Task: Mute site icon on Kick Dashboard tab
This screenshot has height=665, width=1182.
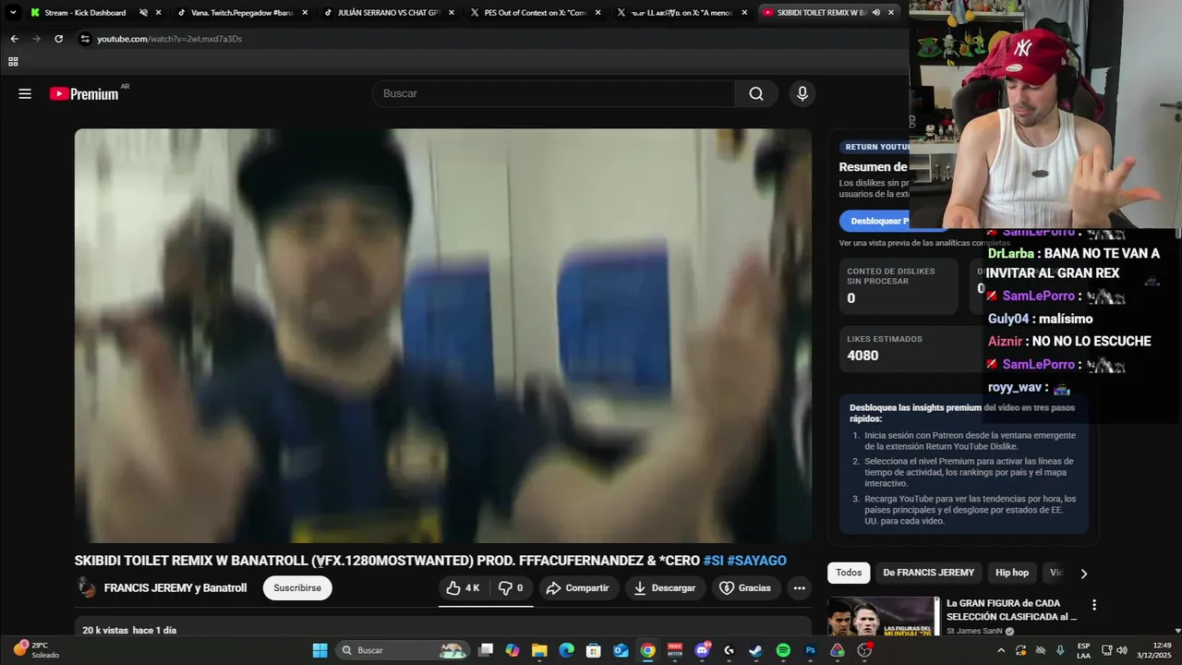Action: (x=143, y=13)
